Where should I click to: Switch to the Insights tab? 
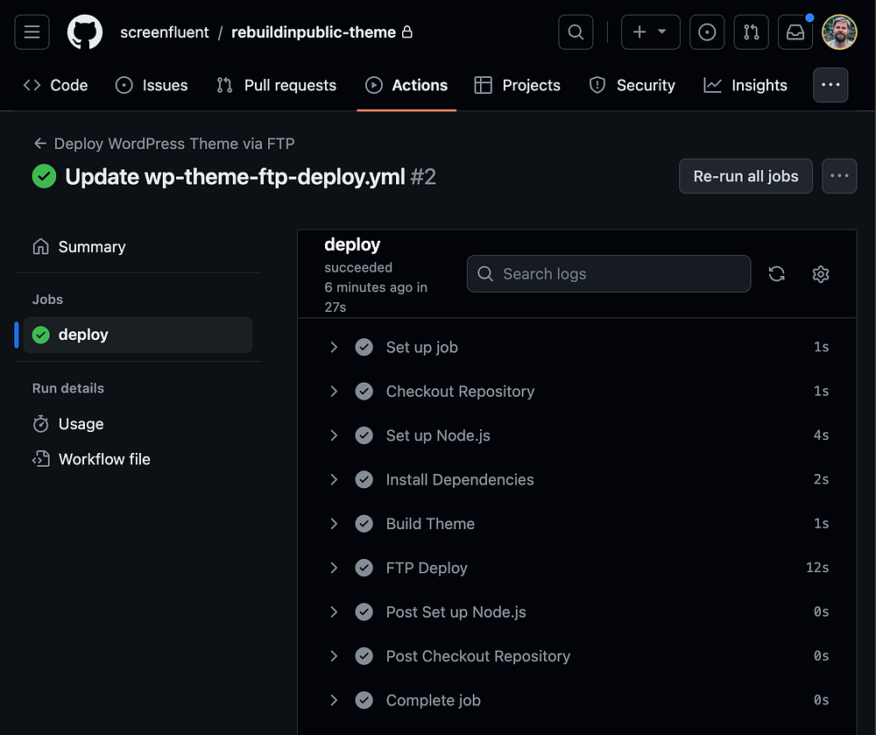click(745, 85)
